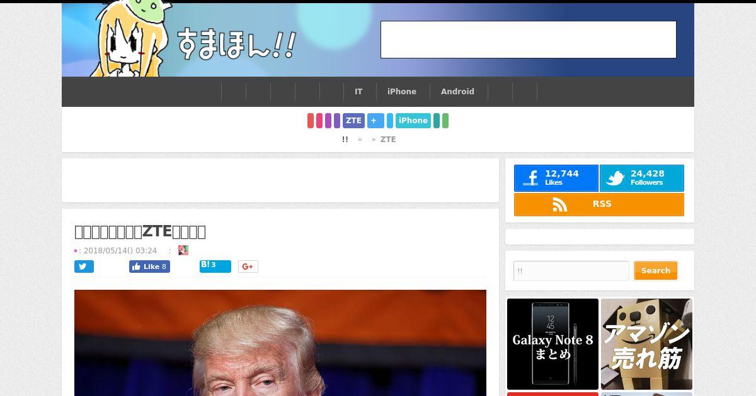Open the Android navigation menu item
The height and width of the screenshot is (396, 756).
tap(457, 92)
